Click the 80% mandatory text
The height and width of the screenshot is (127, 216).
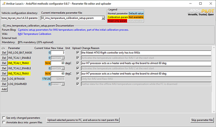[35, 42]
